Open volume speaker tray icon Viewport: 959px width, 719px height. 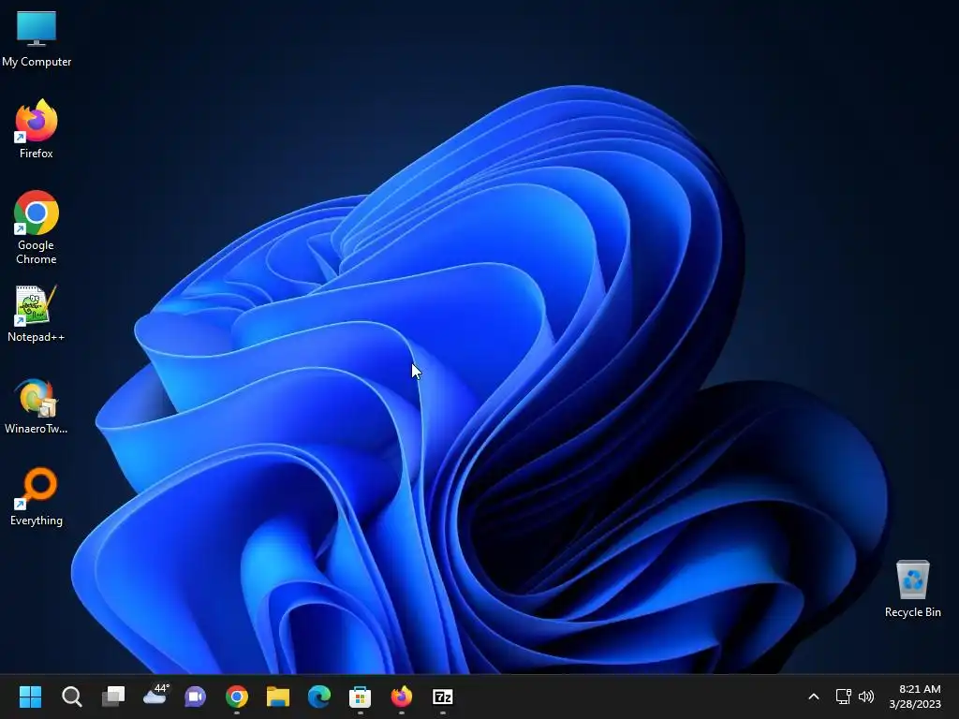[866, 697]
